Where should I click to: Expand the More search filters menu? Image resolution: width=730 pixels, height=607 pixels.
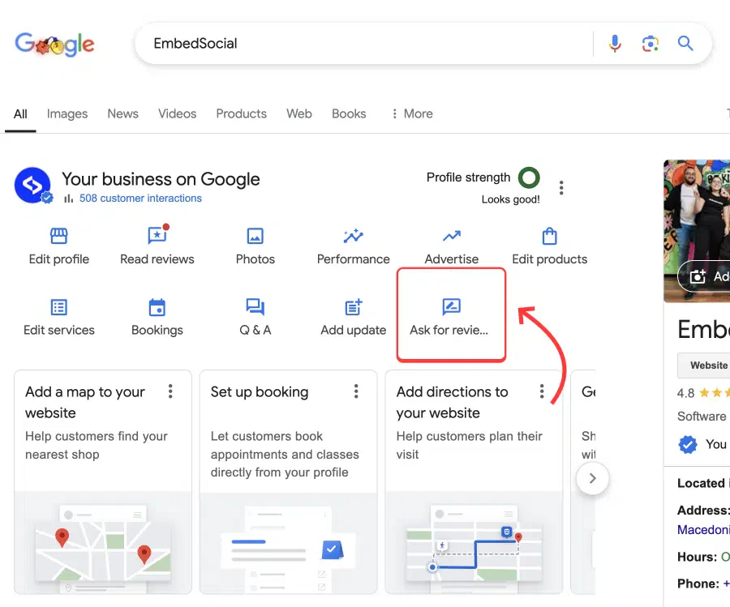[411, 113]
